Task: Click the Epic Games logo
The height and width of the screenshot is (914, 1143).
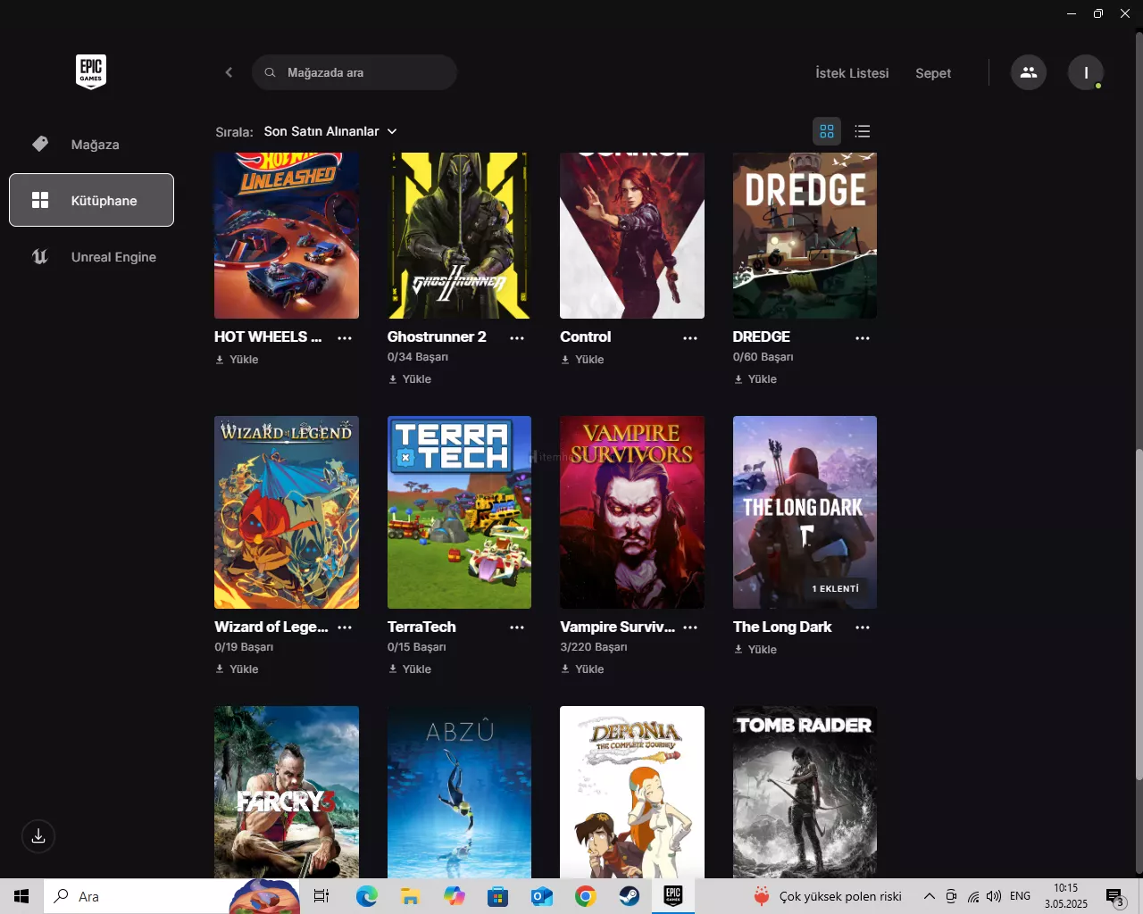Action: point(91,71)
